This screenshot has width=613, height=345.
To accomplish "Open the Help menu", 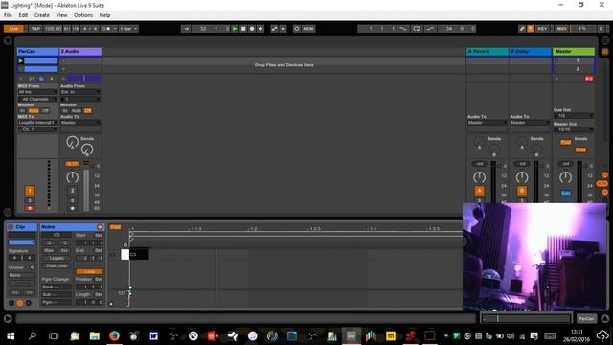I will pyautogui.click(x=104, y=15).
